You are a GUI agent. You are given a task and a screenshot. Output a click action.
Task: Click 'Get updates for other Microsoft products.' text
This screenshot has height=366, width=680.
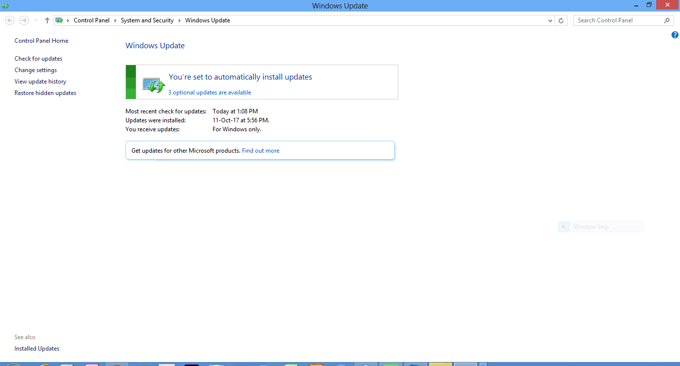pos(186,151)
